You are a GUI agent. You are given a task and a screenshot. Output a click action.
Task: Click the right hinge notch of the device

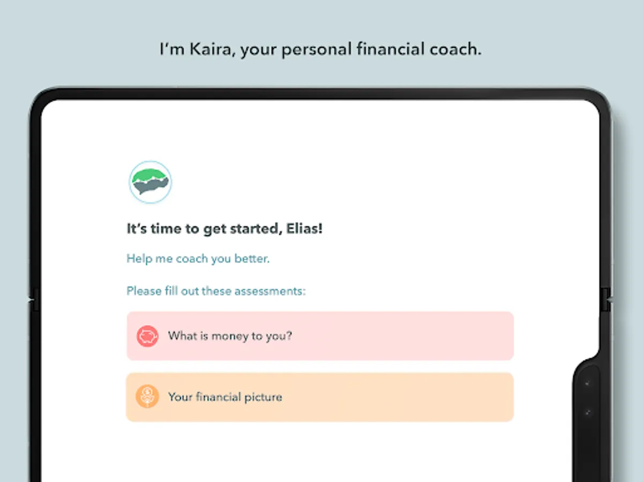[606, 298]
